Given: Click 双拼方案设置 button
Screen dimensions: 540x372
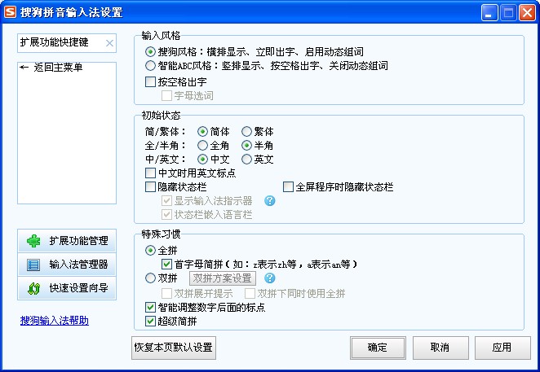Looking at the screenshot, I should (223, 278).
